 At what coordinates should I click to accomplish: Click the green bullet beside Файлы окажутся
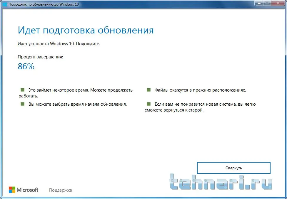(x=148, y=90)
